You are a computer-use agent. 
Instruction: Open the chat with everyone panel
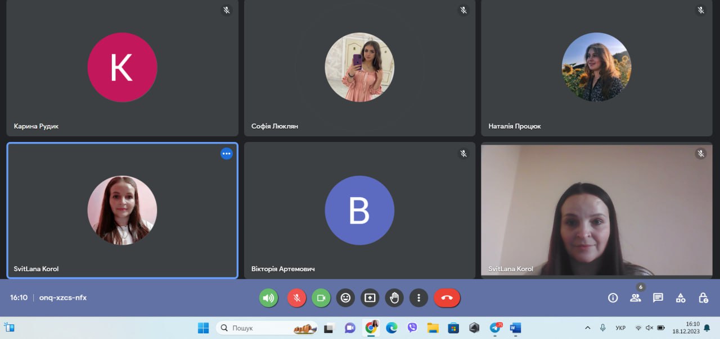point(658,298)
